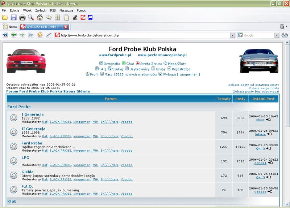Viewport: 290px width, 208px height.
Task: Print the page with printer icon
Action: pyautogui.click(x=22, y=17)
